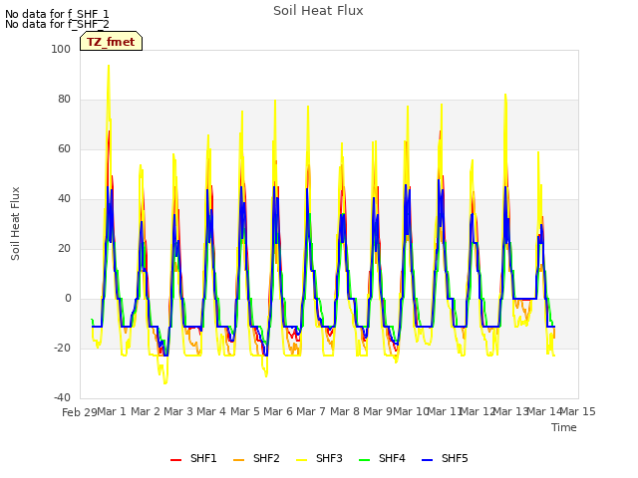Click the Mar 5 x-axis tick label
The height and width of the screenshot is (478, 638).
pos(245,411)
